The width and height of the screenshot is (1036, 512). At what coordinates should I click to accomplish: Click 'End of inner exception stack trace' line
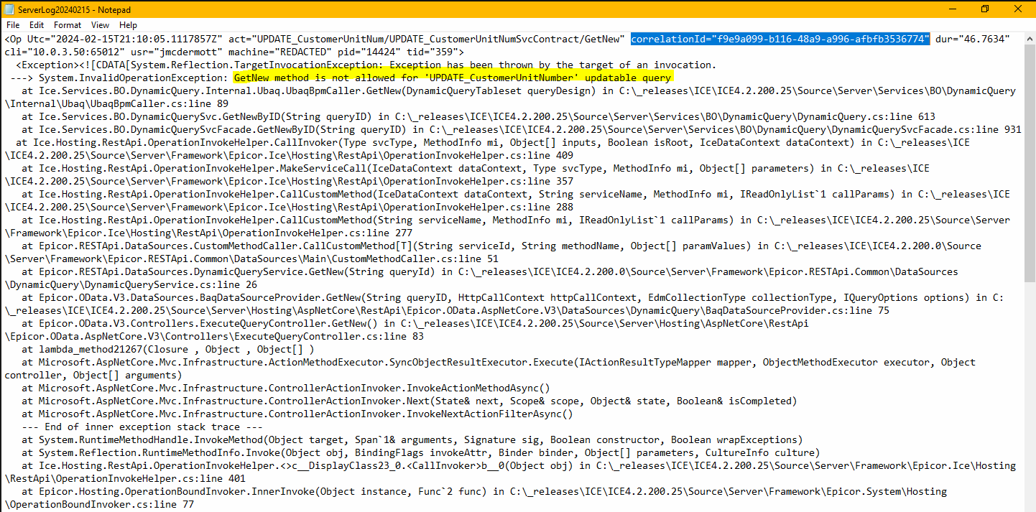142,427
